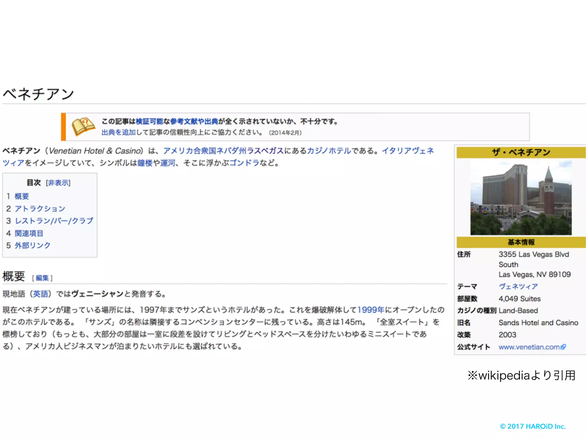This screenshot has width=586, height=439.
Task: Open the Venetian hotel photo thumbnail
Action: point(521,198)
